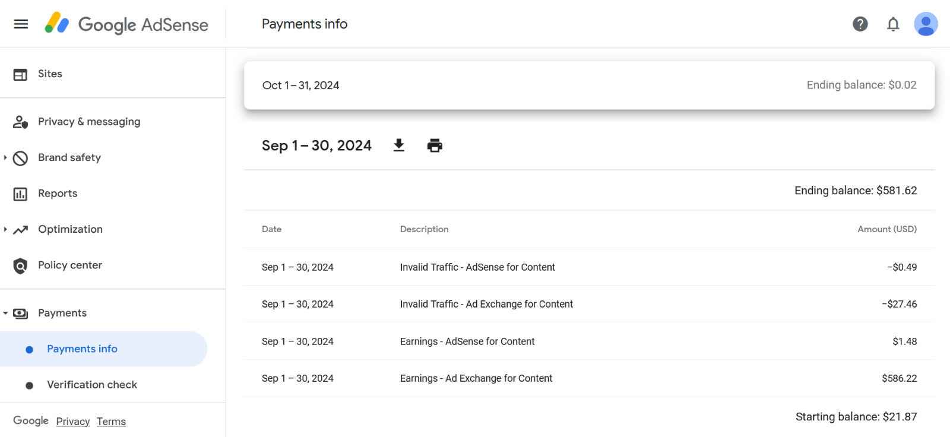This screenshot has height=437, width=950.
Task: Click Ending balance: $581.62
Action: coord(856,191)
